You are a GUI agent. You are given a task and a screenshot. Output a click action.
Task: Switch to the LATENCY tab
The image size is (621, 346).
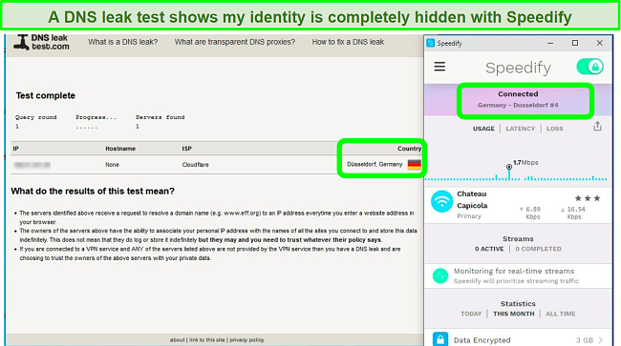(x=521, y=129)
